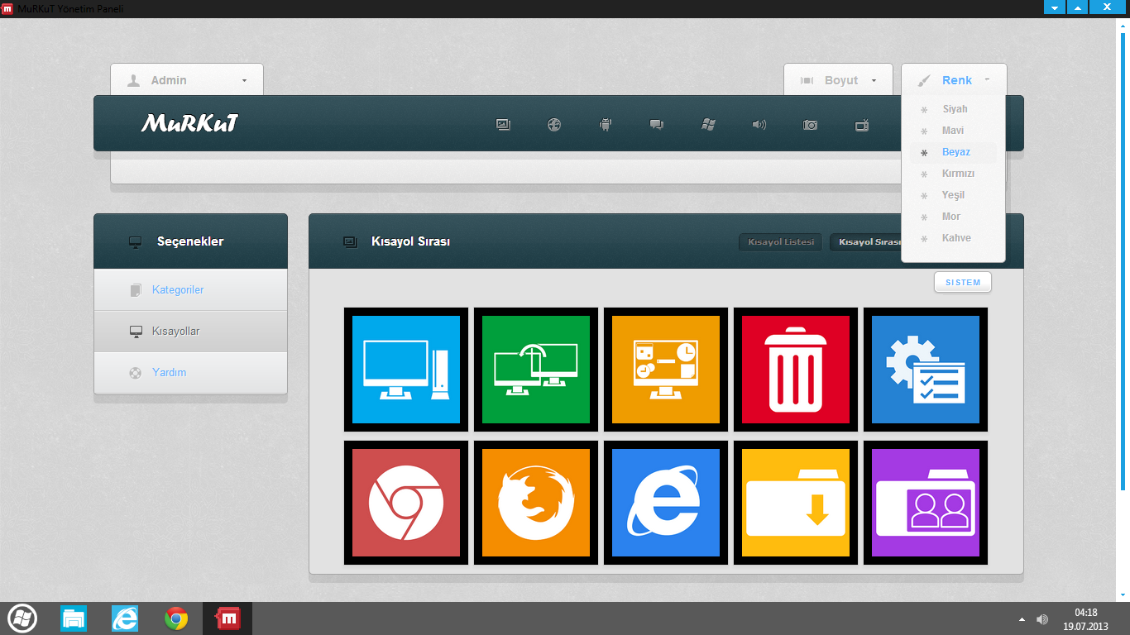The width and height of the screenshot is (1130, 635).
Task: Open the pictures icon in the header toolbar
Action: 503,125
